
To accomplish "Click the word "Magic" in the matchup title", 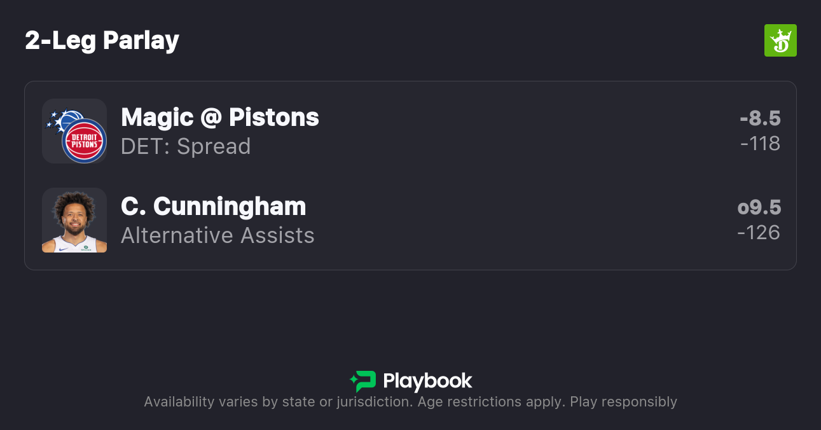I will coord(157,118).
